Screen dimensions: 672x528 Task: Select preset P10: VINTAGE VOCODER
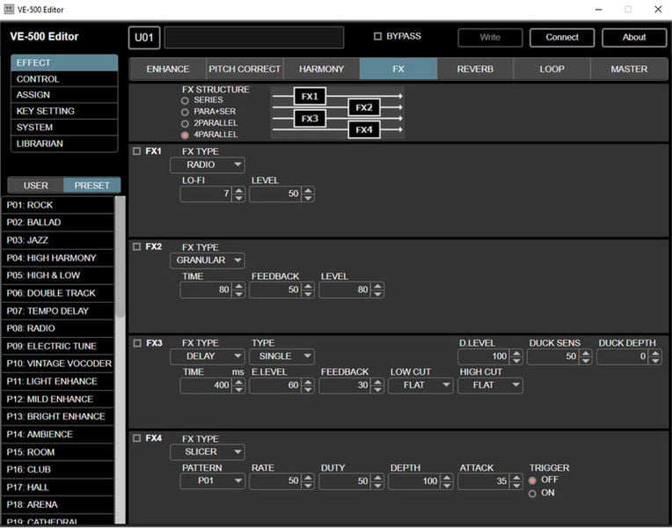[57, 363]
